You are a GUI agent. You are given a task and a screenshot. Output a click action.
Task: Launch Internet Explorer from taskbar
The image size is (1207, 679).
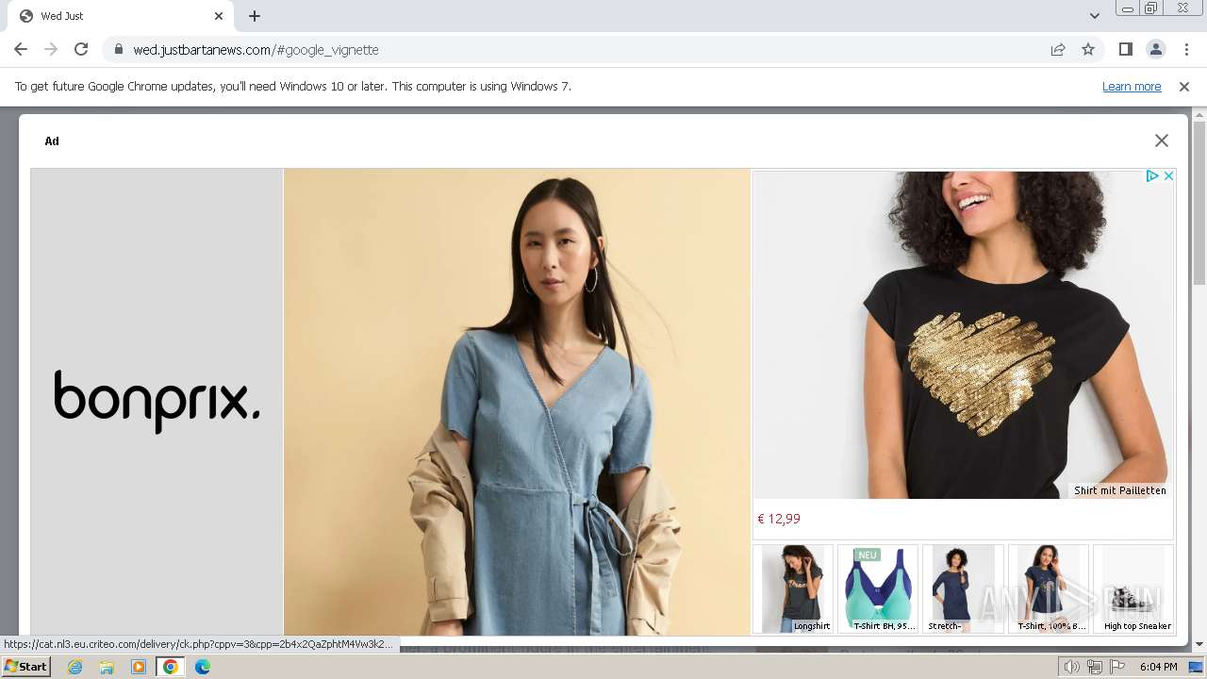click(74, 667)
